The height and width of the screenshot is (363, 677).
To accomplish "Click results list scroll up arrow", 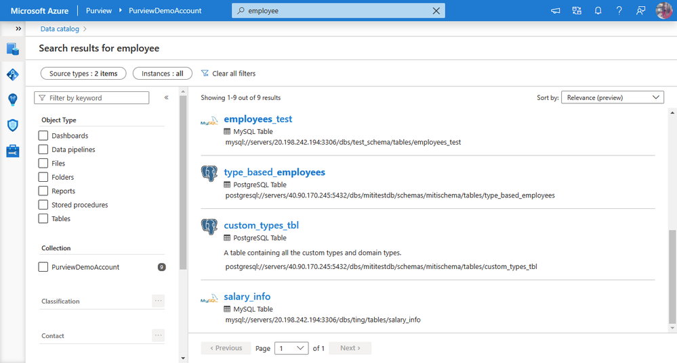I will [672, 112].
